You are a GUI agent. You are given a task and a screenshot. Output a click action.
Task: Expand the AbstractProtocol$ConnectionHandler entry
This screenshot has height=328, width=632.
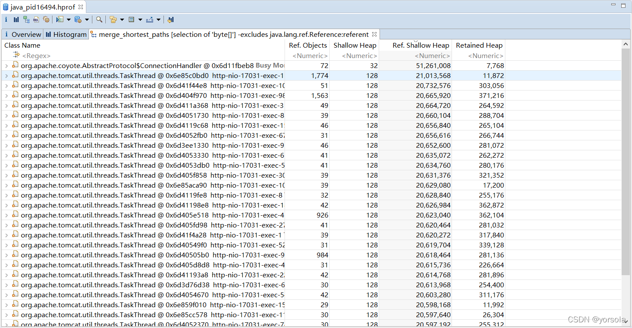(x=6, y=65)
